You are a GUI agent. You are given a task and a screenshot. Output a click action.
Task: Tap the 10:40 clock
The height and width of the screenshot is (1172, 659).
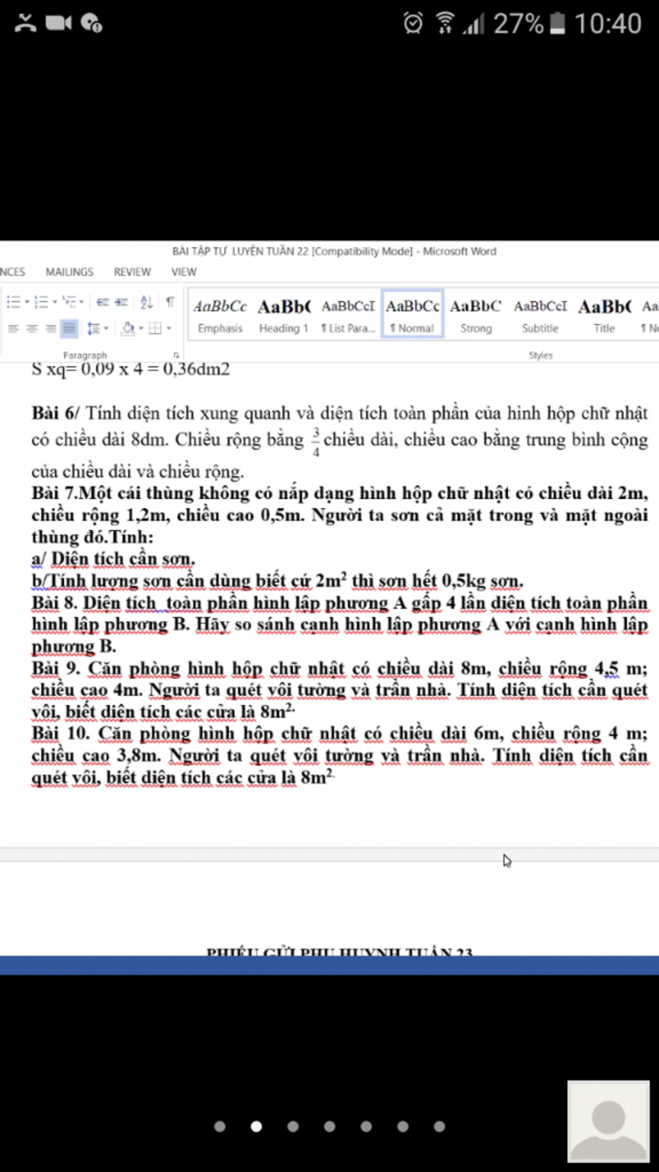point(608,24)
